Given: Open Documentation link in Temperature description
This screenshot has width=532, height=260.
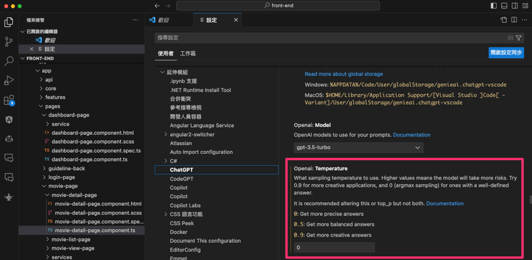Looking at the screenshot, I should [x=445, y=204].
